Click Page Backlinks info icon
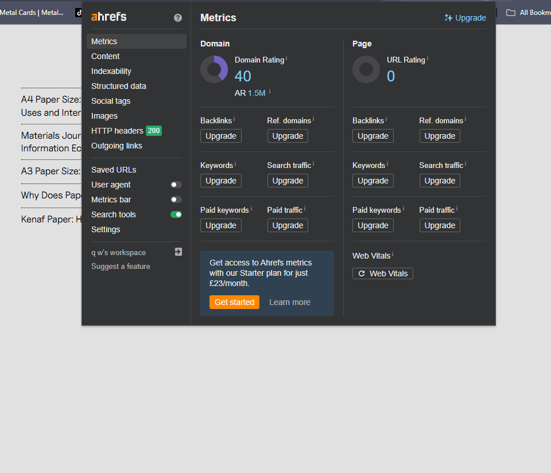Screen dimensions: 551x473 pyautogui.click(x=386, y=119)
